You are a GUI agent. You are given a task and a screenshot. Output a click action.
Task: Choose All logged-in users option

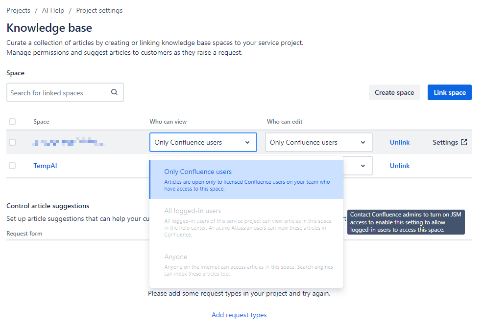click(x=246, y=222)
